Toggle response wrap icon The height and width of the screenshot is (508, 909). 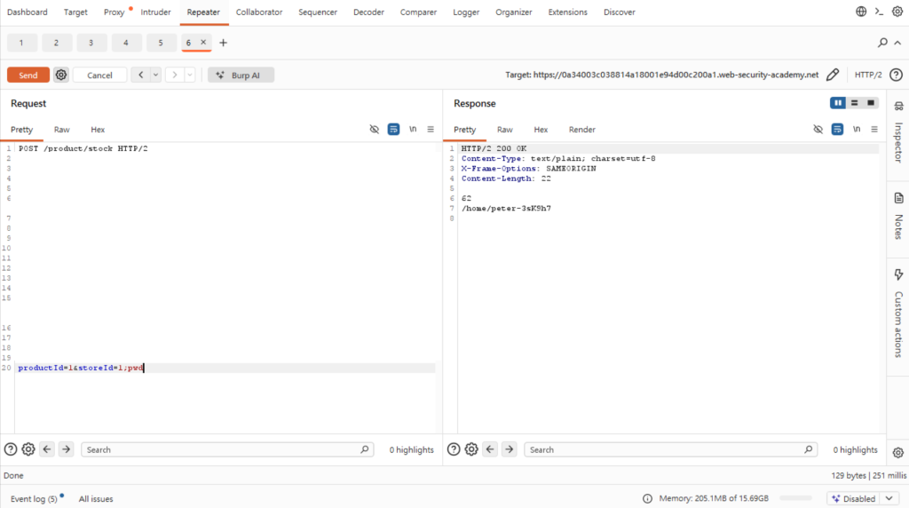(x=837, y=129)
